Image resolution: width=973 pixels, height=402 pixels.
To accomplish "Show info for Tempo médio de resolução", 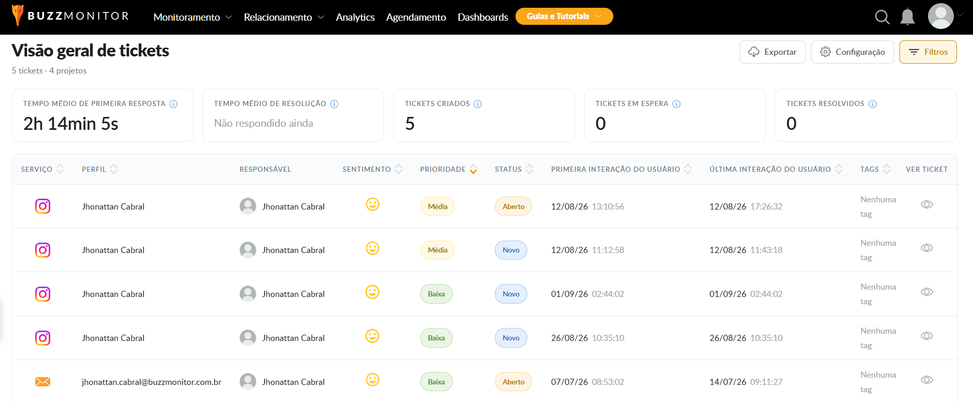I will [334, 104].
